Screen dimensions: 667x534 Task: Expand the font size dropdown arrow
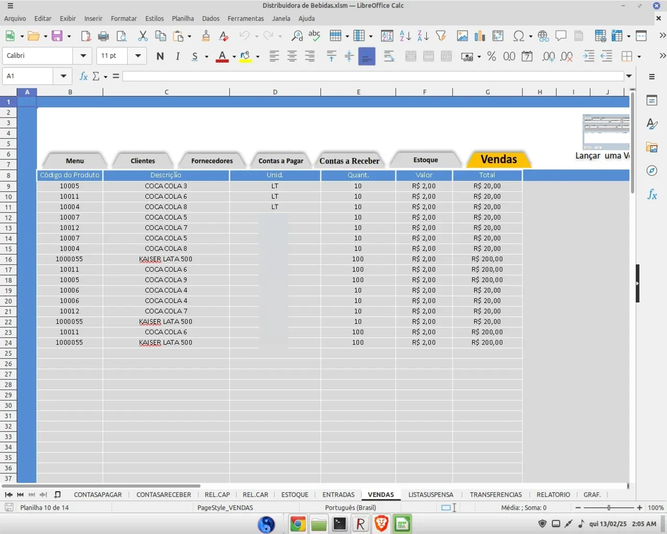point(138,56)
